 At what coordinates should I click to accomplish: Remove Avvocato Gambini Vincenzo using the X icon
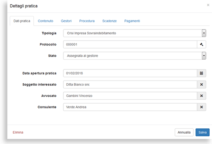pos(201,96)
